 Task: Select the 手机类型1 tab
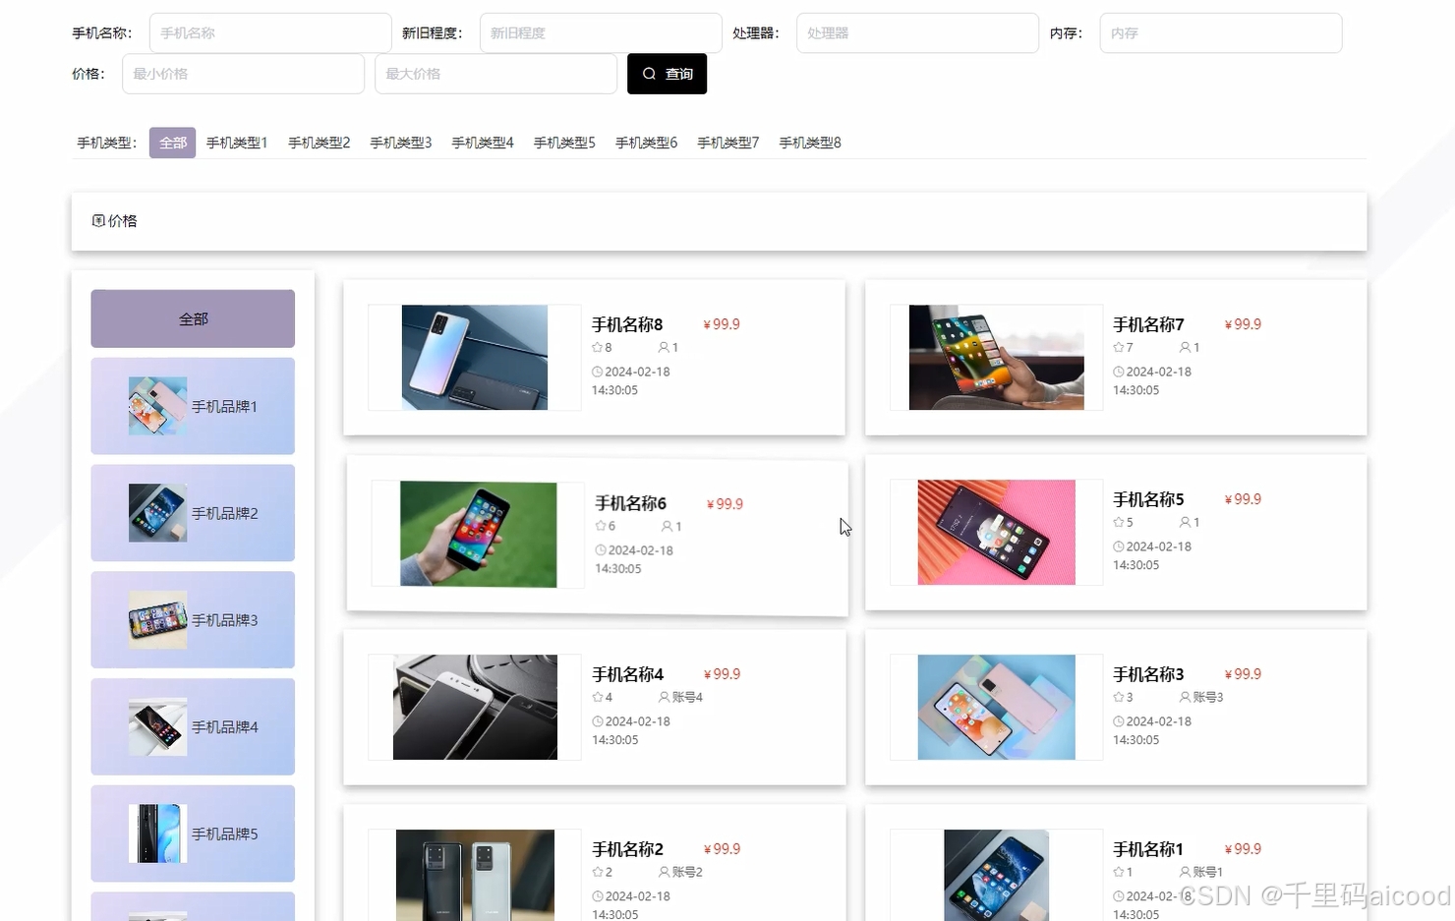tap(237, 143)
